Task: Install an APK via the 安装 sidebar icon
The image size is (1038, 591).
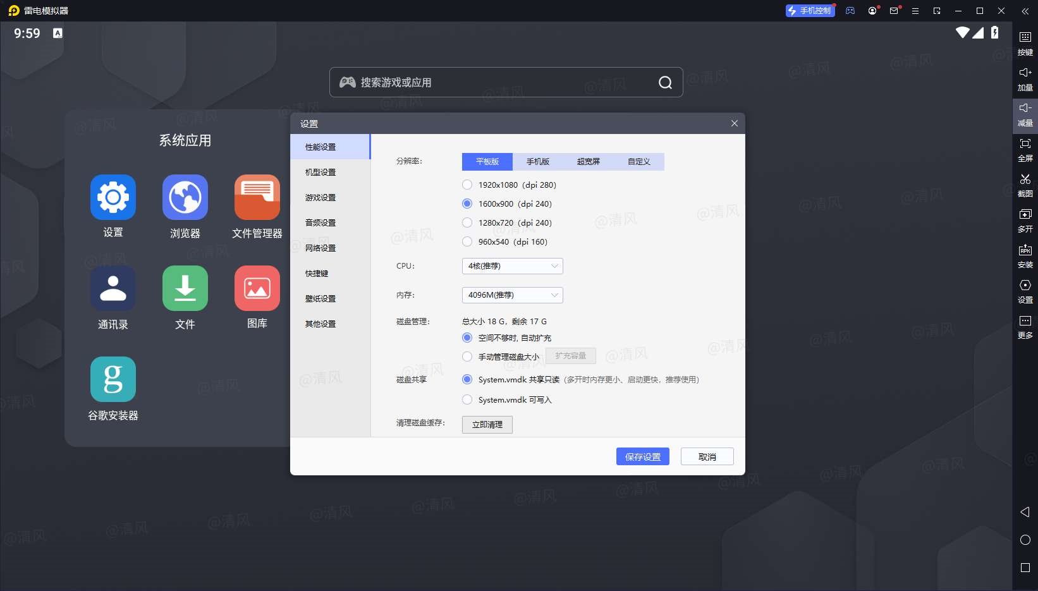Action: click(x=1025, y=256)
